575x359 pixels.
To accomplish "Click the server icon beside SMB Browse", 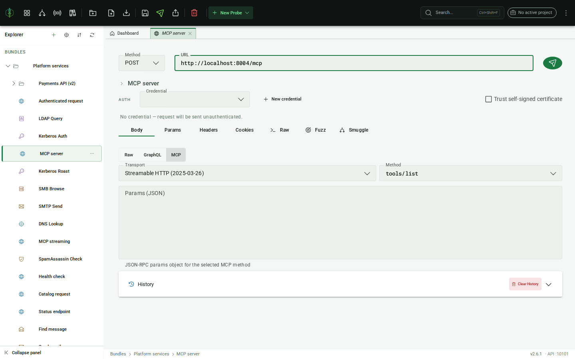I will (22, 189).
